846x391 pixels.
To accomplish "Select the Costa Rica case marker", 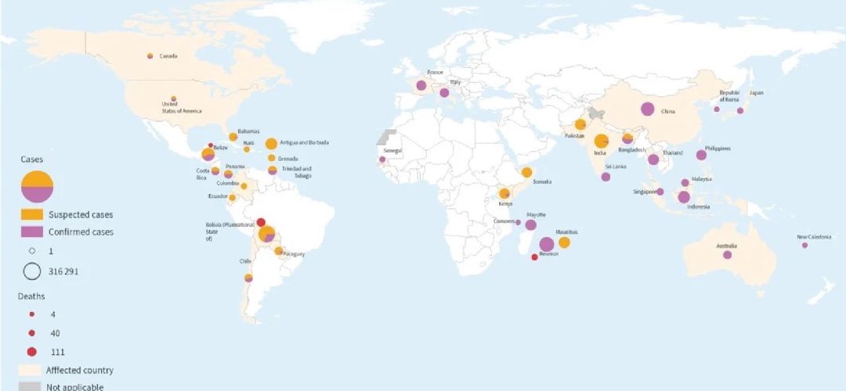I will point(215,170).
